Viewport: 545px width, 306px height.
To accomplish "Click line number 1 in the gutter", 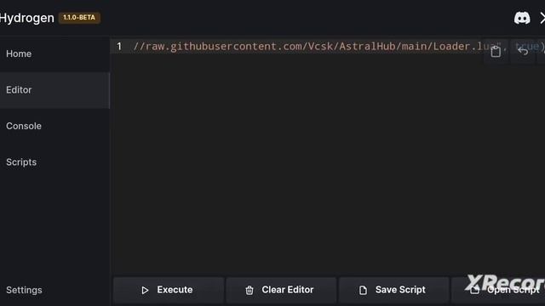I will pos(119,47).
